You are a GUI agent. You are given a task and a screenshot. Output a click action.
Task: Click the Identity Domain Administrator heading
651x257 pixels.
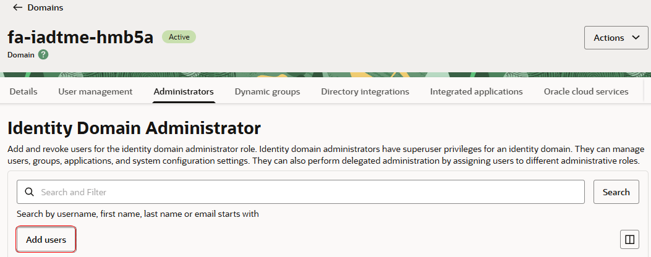(x=134, y=128)
